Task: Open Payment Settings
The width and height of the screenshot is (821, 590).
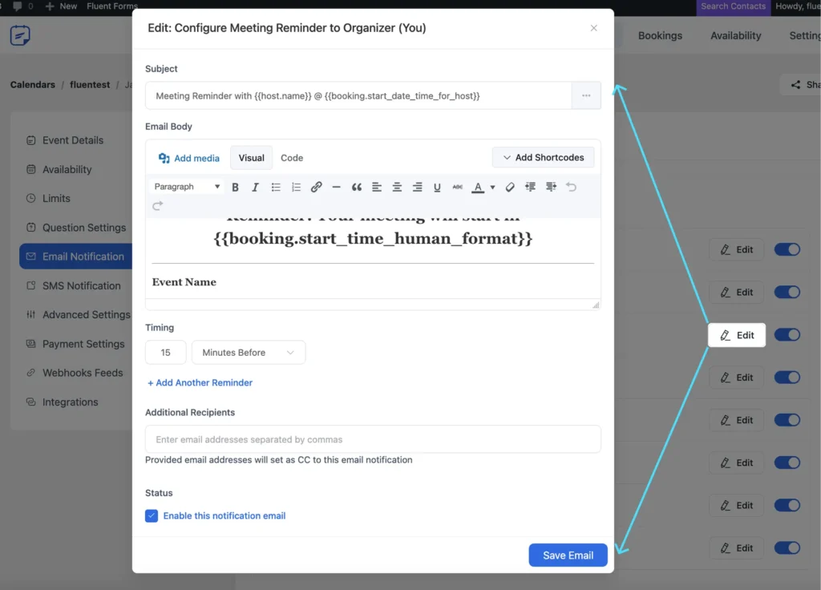Action: pos(83,344)
